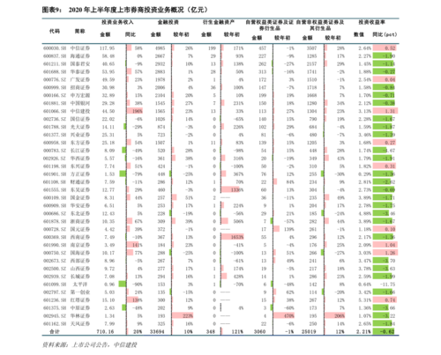
Task: Click the 投资收益率 header
Action: click(371, 22)
